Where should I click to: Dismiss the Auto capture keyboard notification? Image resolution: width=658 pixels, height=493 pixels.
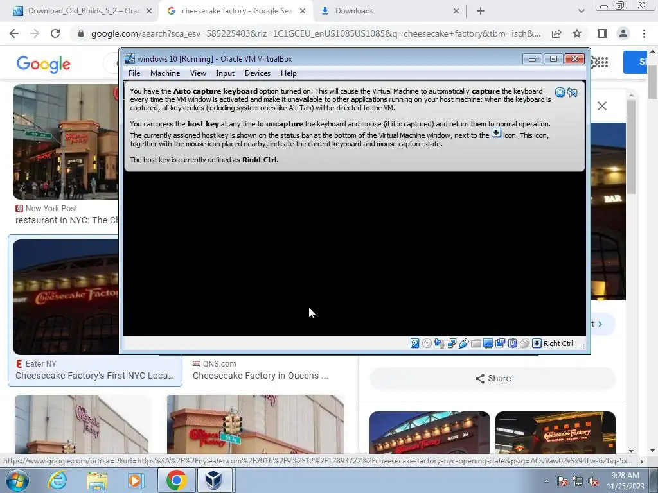560,92
